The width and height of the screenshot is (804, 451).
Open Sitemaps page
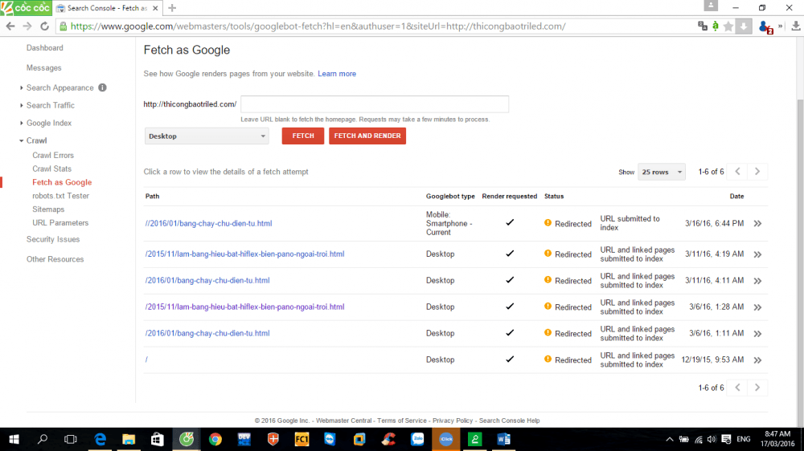[48, 209]
